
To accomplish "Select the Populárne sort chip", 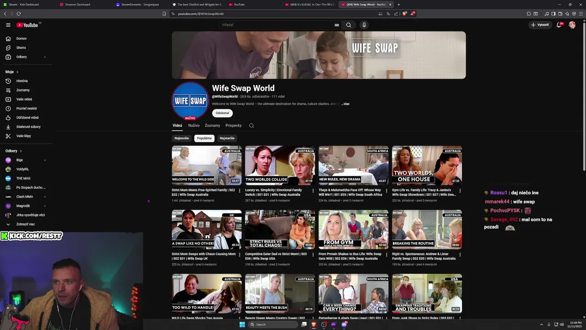I will 204,138.
